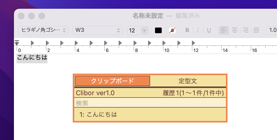Center-align the text

coord(235,30)
